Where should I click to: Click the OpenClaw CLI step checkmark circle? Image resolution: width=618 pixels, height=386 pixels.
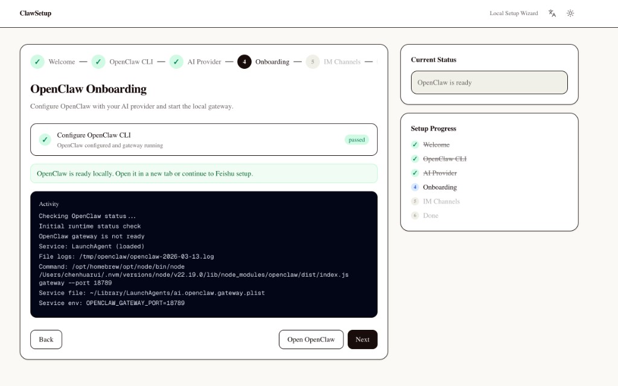pos(98,62)
